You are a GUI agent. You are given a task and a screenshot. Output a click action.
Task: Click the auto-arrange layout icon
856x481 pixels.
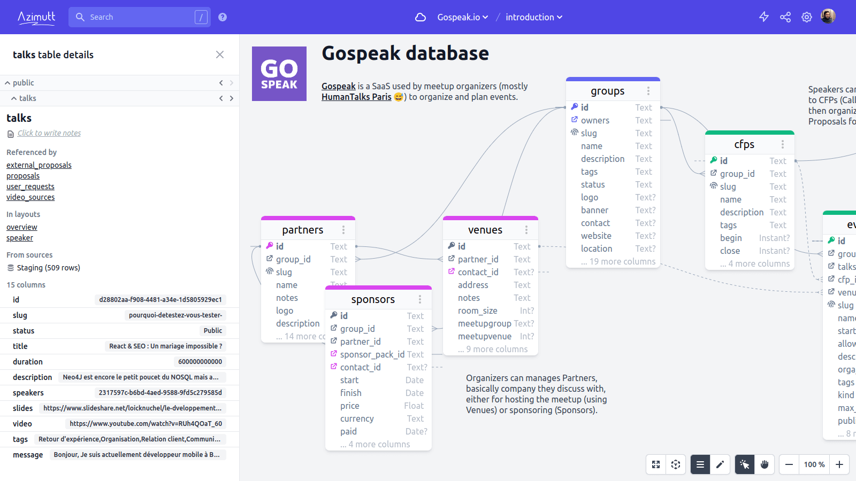point(676,464)
